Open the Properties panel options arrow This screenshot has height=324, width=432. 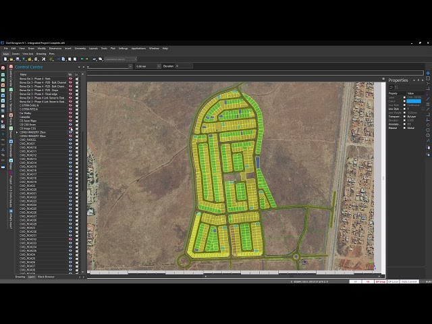pos(414,80)
